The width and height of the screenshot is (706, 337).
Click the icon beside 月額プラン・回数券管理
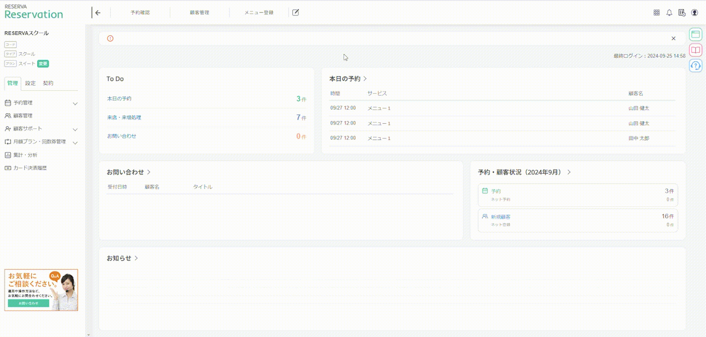8,142
